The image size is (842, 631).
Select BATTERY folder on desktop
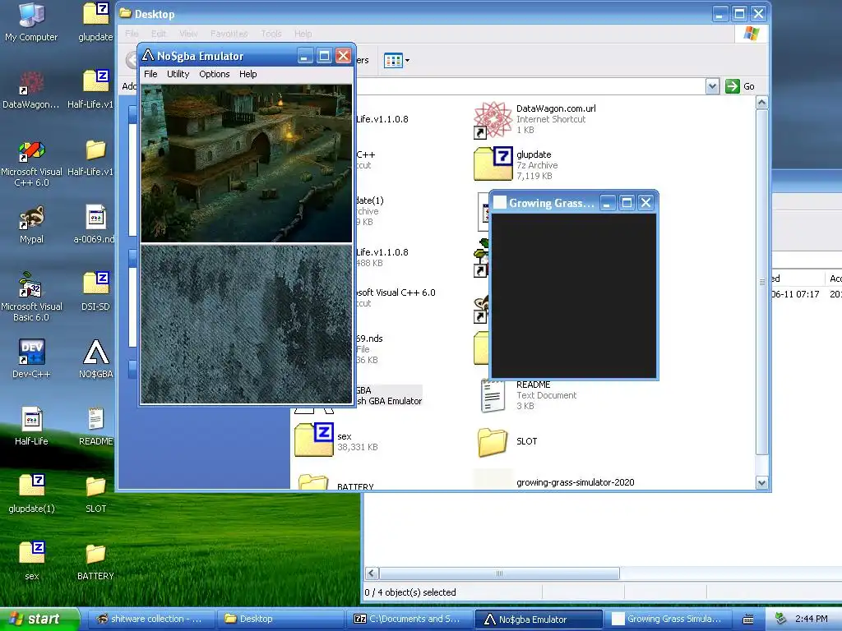pyautogui.click(x=95, y=560)
